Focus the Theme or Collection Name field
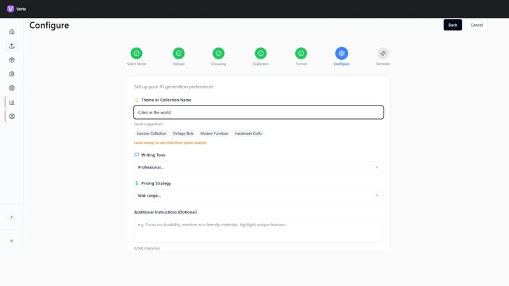The image size is (509, 286). click(258, 112)
